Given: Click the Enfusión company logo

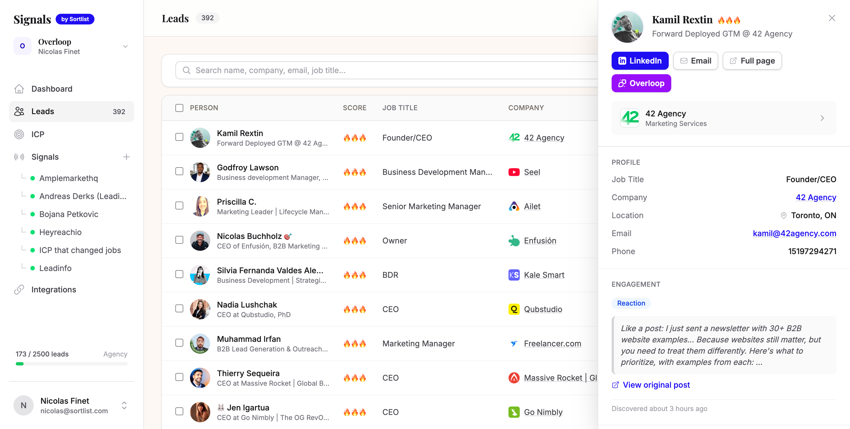Looking at the screenshot, I should pos(514,241).
